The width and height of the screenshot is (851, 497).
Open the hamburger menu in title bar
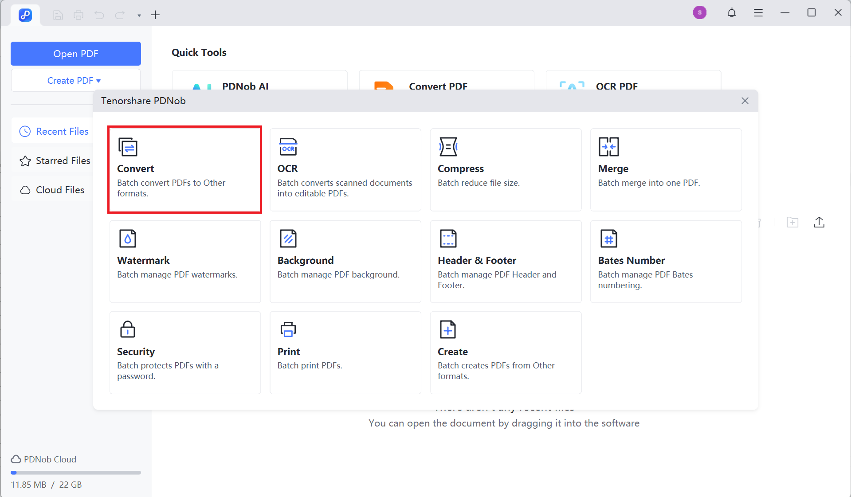[x=758, y=13]
